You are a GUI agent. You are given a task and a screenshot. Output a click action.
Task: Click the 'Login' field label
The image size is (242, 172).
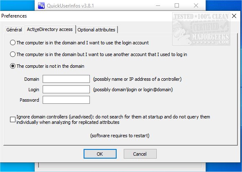pyautogui.click(x=33, y=90)
